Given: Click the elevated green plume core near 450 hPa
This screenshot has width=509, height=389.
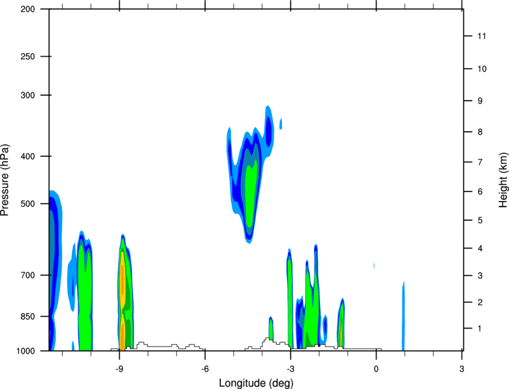Looking at the screenshot, I should tap(250, 193).
